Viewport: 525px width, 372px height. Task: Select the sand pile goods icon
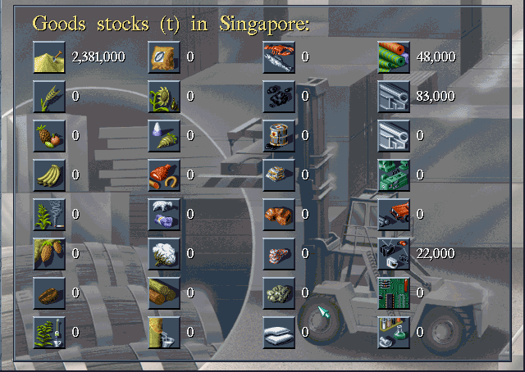(49, 57)
